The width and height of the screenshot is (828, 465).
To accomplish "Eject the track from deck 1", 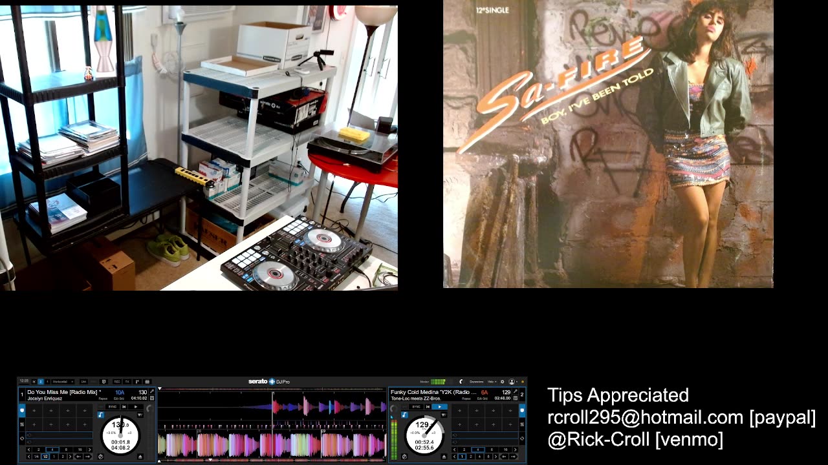I will (140, 457).
